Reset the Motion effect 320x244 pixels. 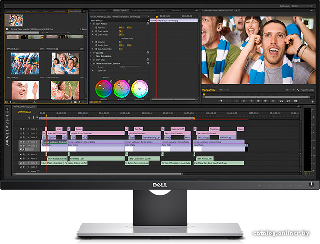[x=148, y=23]
